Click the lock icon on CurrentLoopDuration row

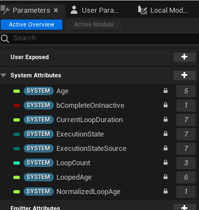[165, 119]
